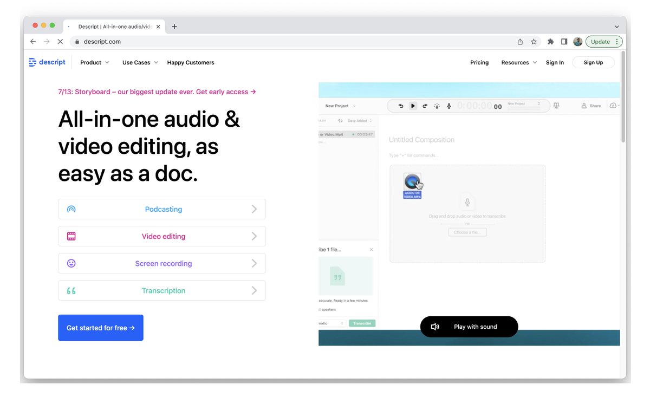The height and width of the screenshot is (410, 650).
Task: Open the Pricing page
Action: click(x=479, y=62)
